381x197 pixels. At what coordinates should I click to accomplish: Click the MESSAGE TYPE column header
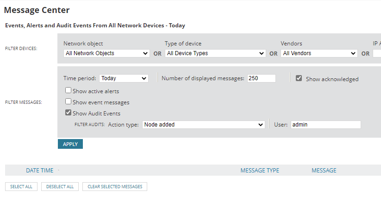(x=260, y=171)
